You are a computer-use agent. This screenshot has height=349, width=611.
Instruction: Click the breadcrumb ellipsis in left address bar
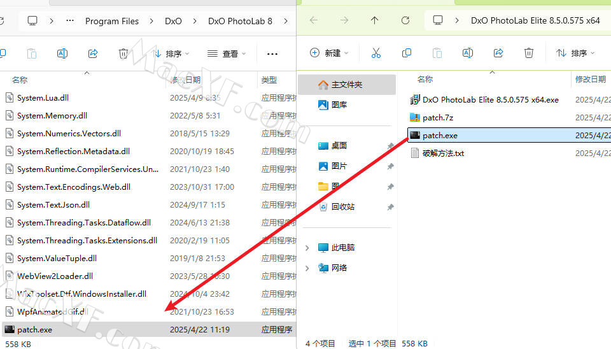pos(70,20)
